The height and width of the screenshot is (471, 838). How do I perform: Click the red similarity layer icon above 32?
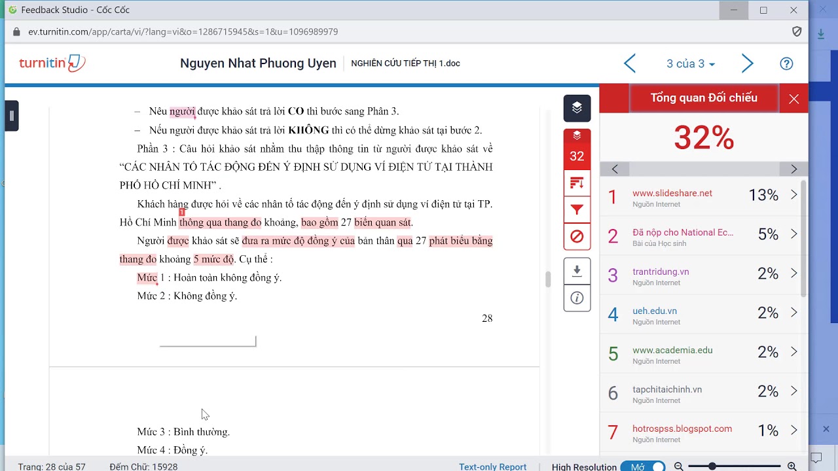pyautogui.click(x=577, y=136)
